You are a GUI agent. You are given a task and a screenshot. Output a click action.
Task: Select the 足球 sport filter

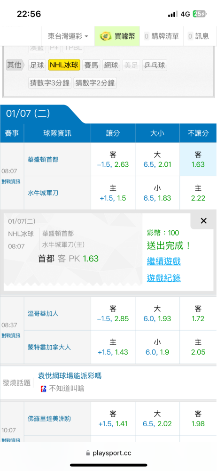(37, 65)
